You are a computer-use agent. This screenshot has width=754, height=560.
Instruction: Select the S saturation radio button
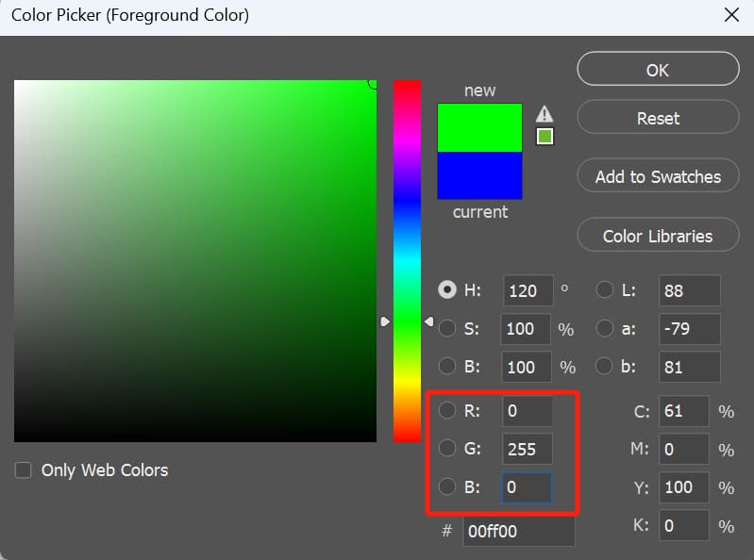click(x=447, y=328)
